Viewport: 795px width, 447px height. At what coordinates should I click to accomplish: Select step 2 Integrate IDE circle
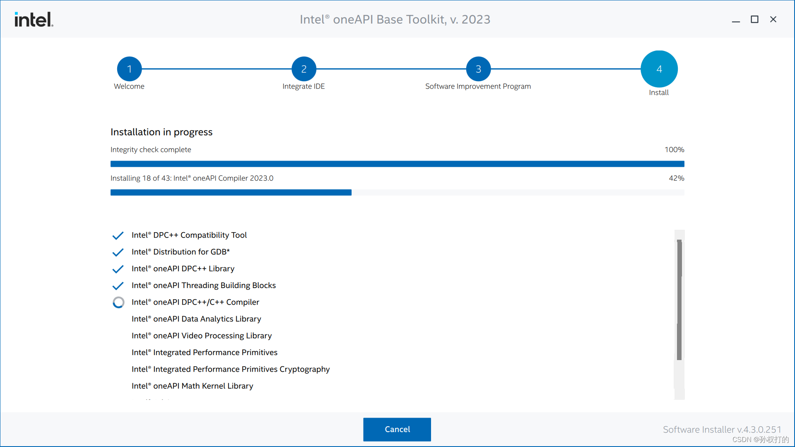coord(304,69)
